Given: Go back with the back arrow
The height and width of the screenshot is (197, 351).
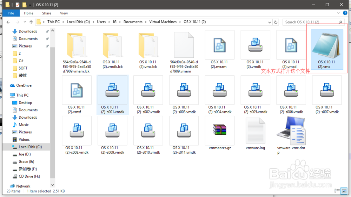Looking at the screenshot, I should (8, 22).
